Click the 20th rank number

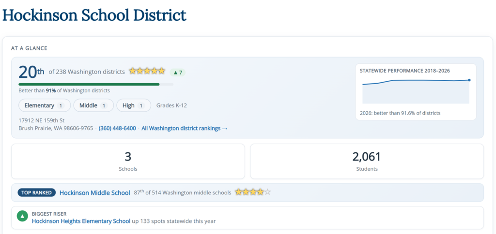click(31, 72)
